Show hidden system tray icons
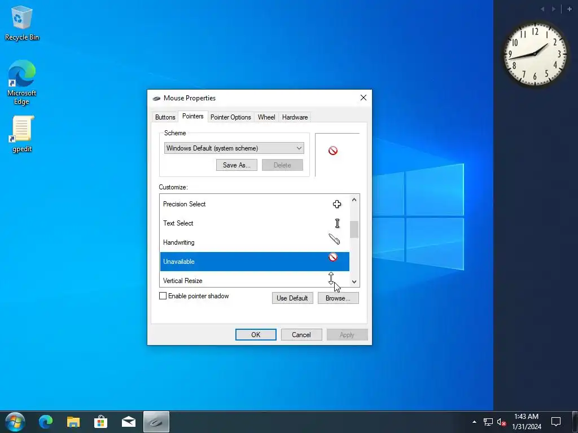 click(474, 422)
